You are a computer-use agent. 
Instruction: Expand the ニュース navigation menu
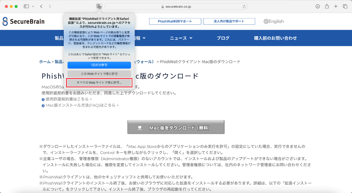181,38
